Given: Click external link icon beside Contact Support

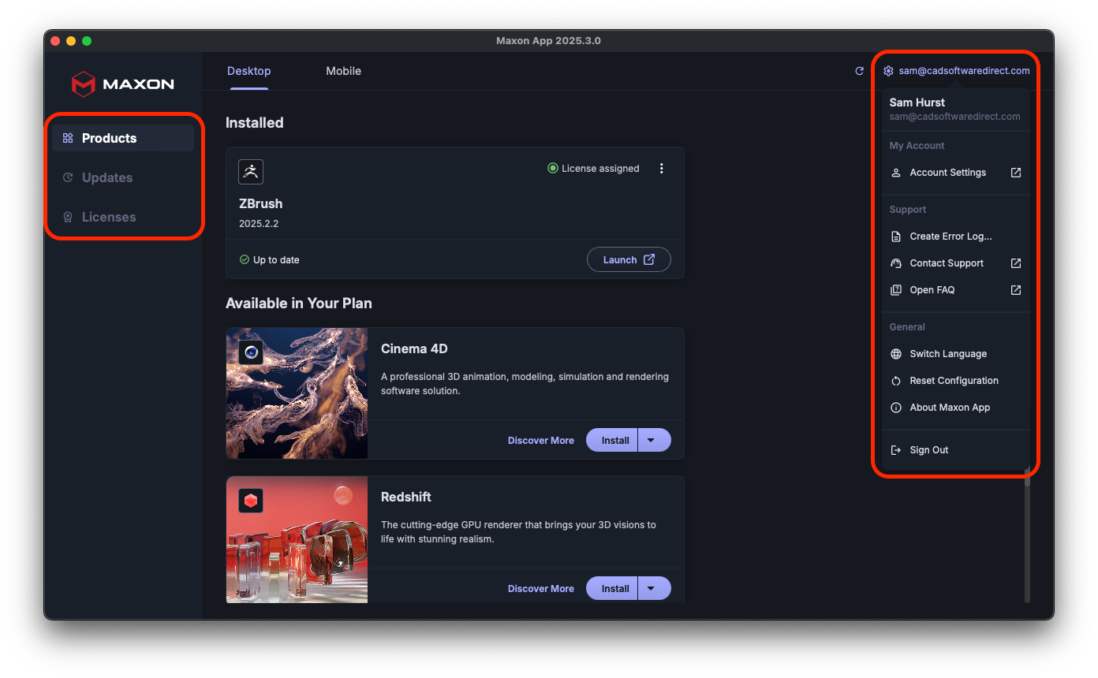Looking at the screenshot, I should [x=1016, y=263].
